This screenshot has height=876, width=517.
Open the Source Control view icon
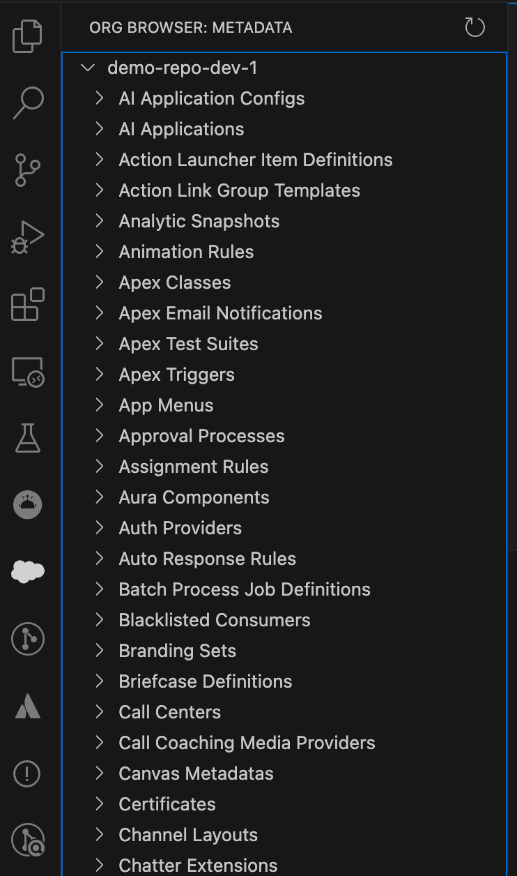pyautogui.click(x=28, y=170)
